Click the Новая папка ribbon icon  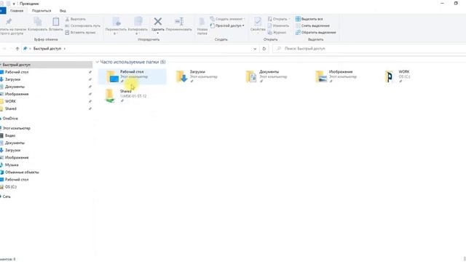pyautogui.click(x=202, y=22)
